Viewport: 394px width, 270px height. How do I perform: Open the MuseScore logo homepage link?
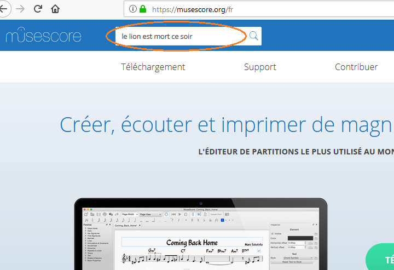coord(43,35)
